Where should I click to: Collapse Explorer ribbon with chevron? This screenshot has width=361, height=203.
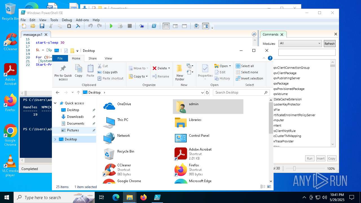264,58
